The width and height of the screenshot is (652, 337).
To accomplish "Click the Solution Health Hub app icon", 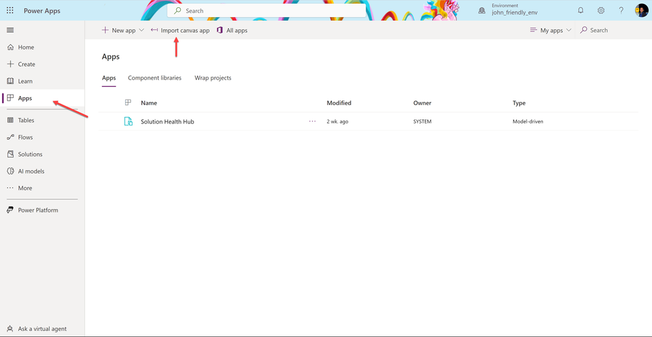I will coord(129,121).
